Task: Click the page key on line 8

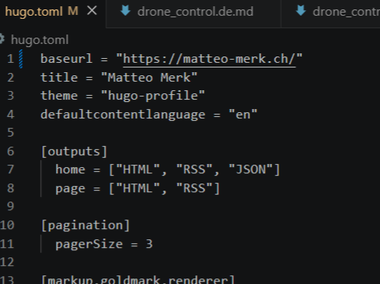Action: point(70,188)
